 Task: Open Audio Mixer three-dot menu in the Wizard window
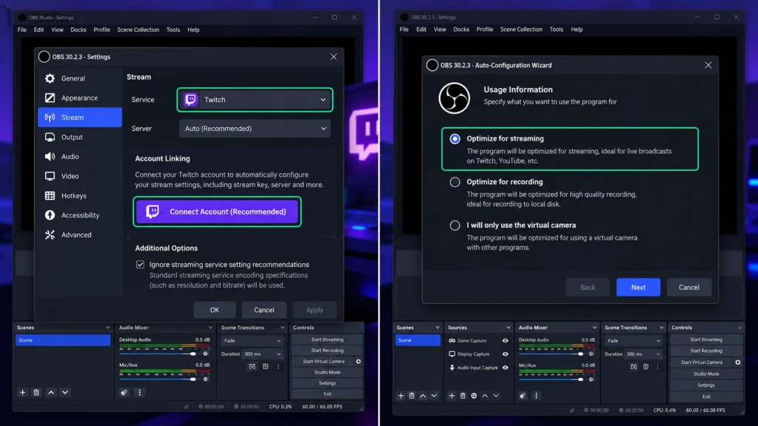tap(536, 396)
